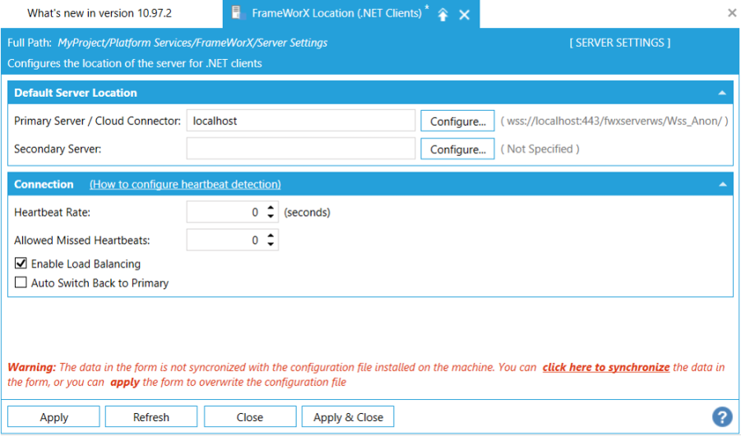Viewport: 741px width, 436px height.
Task: Decrease Allowed Missed Heartbeats value
Action: (271, 245)
